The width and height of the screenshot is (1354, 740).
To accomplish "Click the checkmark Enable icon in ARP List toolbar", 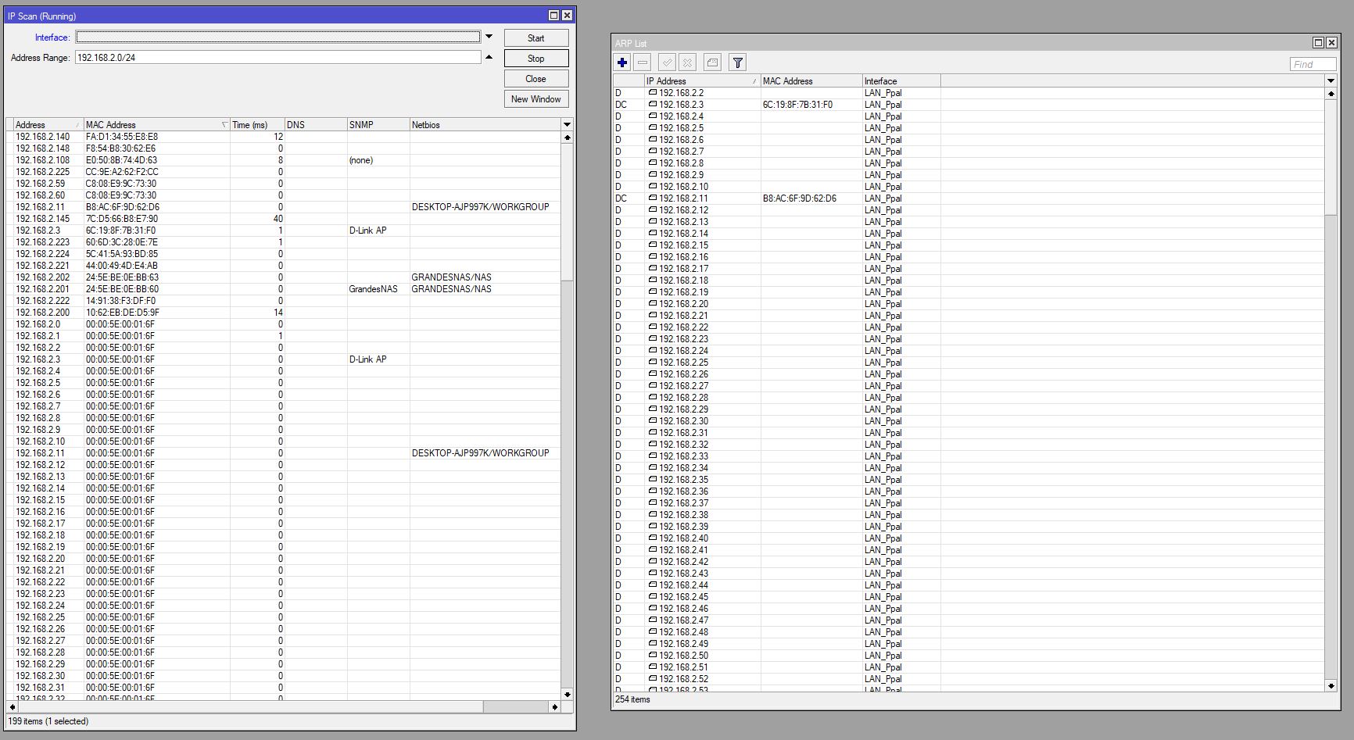I will (x=667, y=63).
